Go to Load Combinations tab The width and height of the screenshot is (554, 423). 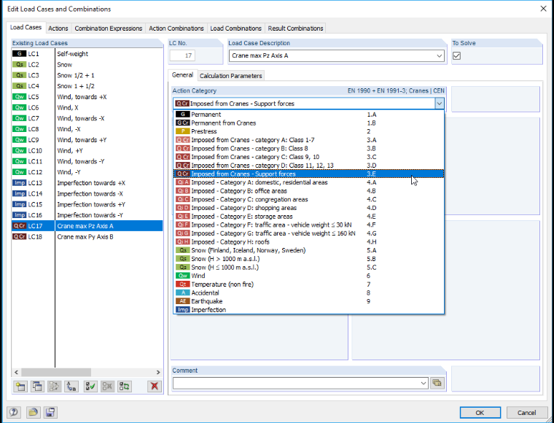tap(235, 28)
